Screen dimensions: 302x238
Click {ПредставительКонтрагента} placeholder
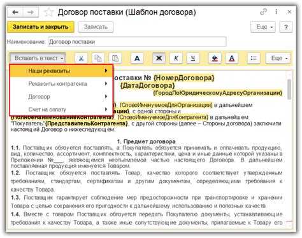tap(87, 123)
